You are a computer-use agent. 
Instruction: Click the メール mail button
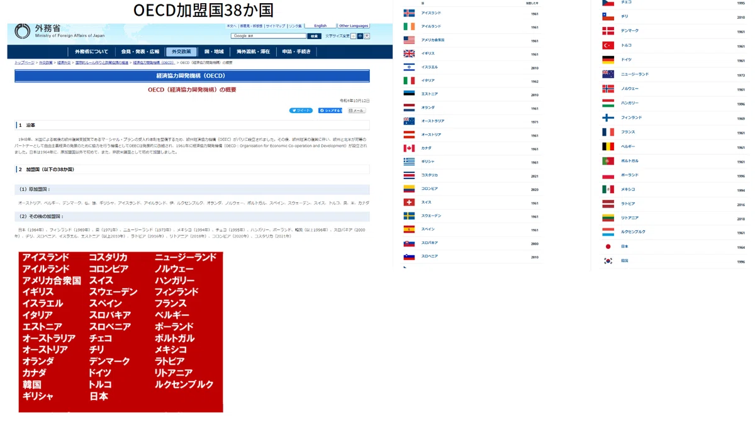(x=355, y=111)
